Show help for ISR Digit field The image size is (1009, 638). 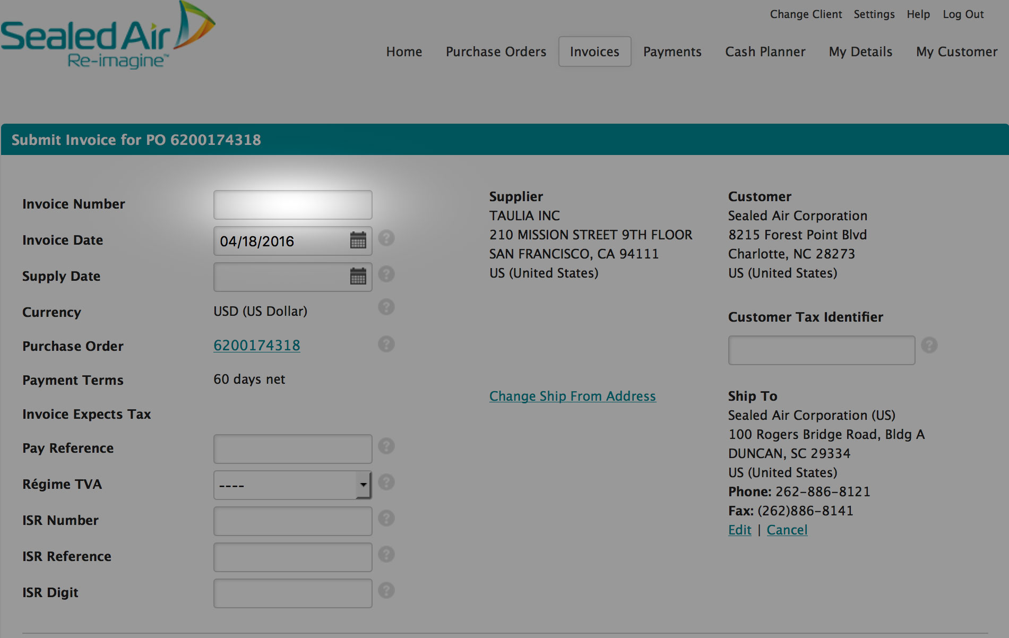(x=386, y=590)
